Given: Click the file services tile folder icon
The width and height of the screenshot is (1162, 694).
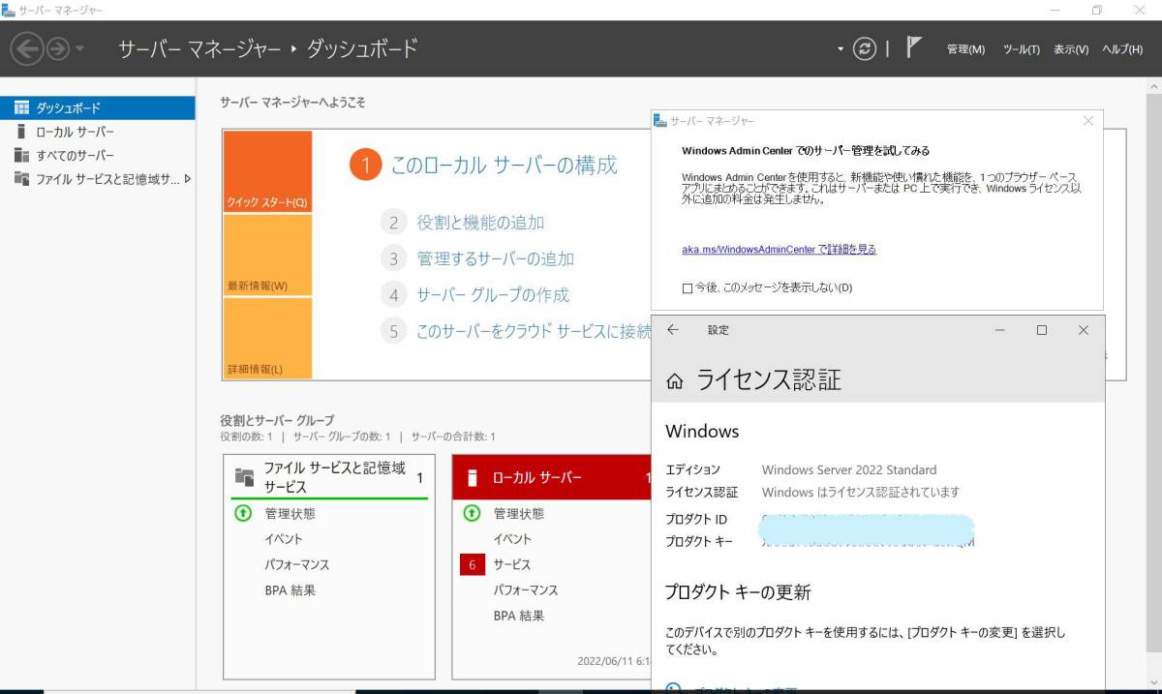Looking at the screenshot, I should pyautogui.click(x=244, y=477).
